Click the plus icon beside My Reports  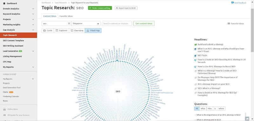click(33, 79)
